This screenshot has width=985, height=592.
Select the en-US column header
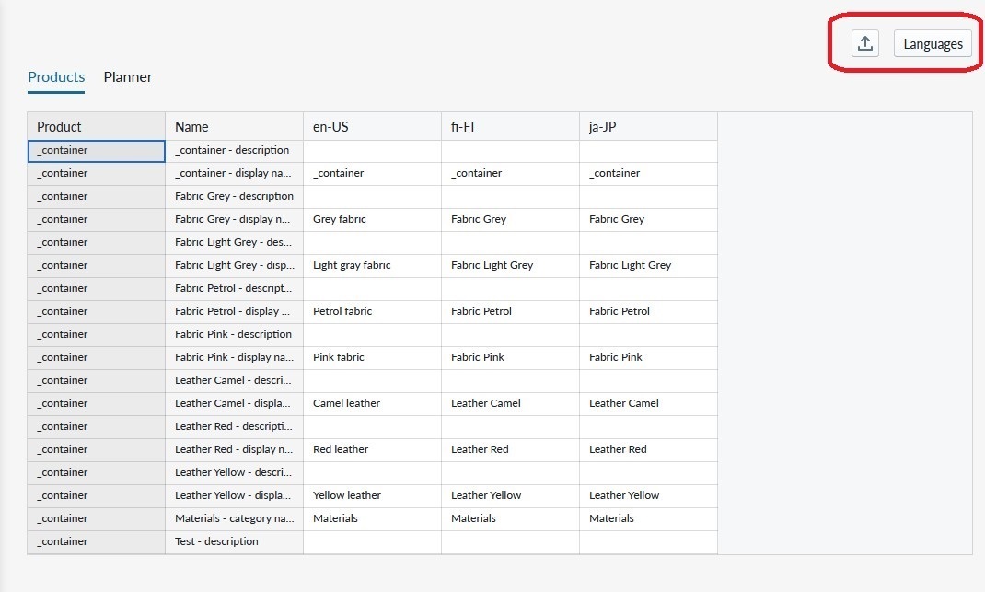[373, 126]
